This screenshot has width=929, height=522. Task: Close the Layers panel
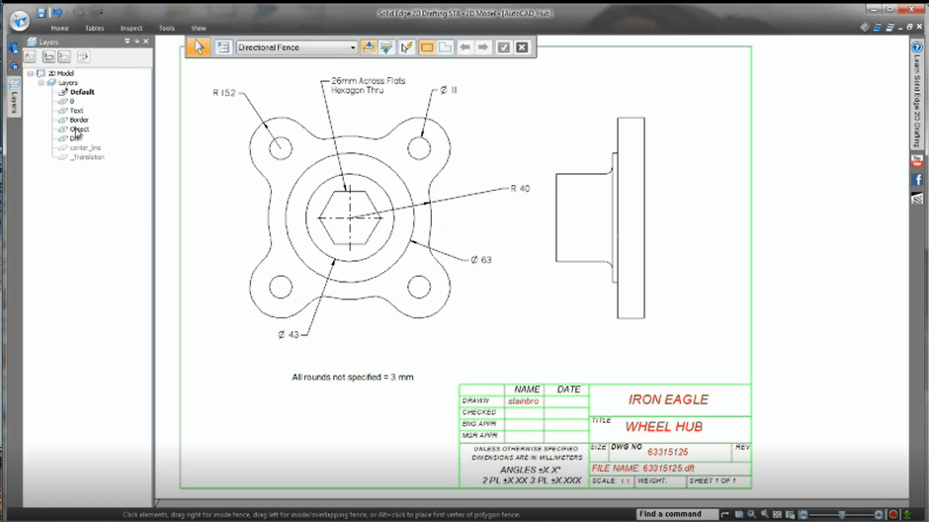coord(145,42)
